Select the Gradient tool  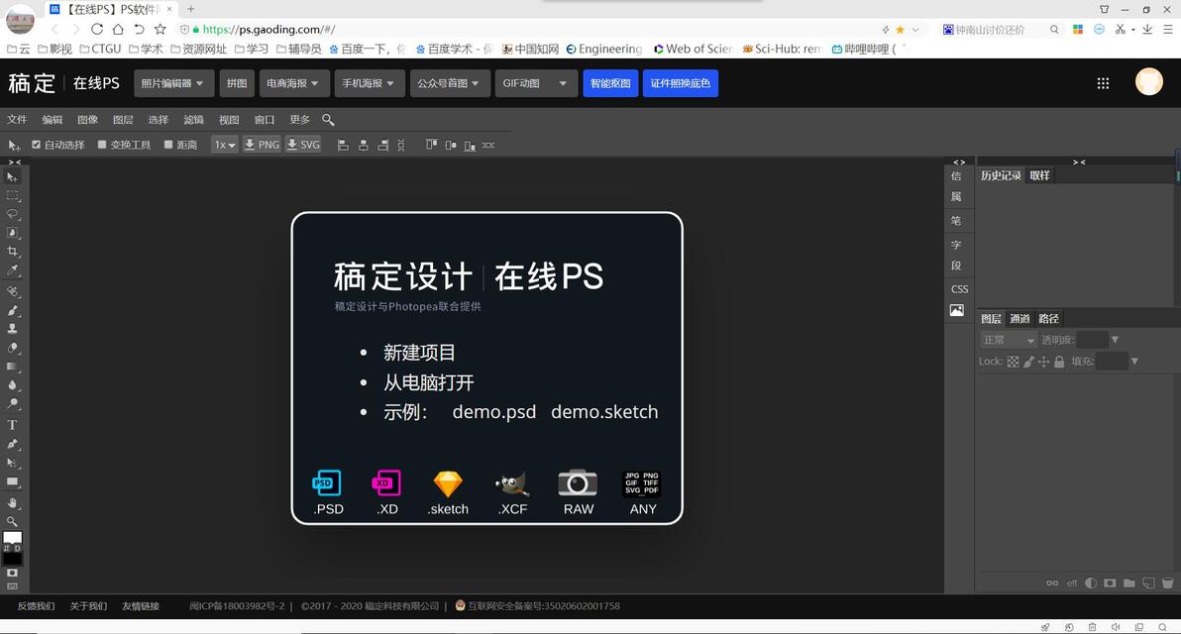coord(12,367)
